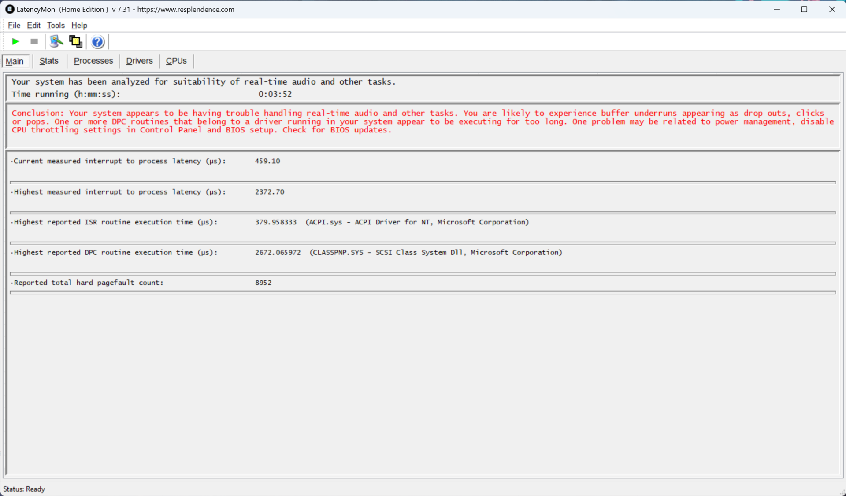Open the Help menu
This screenshot has width=846, height=496.
[x=79, y=26]
